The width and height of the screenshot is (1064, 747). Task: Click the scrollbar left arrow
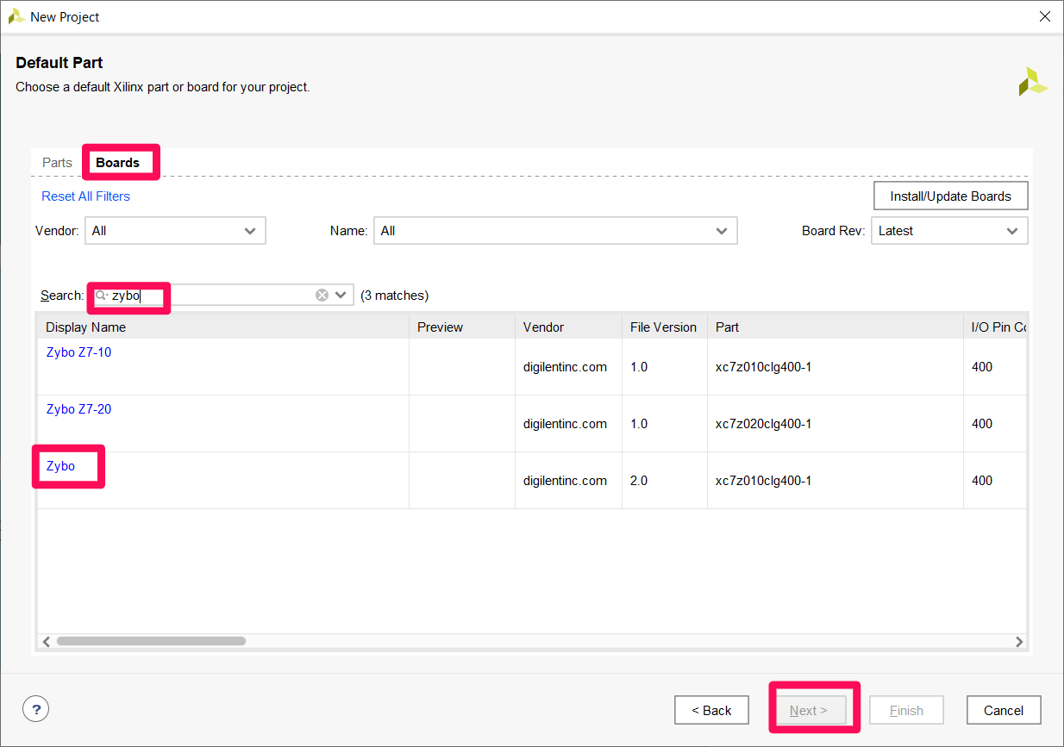pos(46,641)
